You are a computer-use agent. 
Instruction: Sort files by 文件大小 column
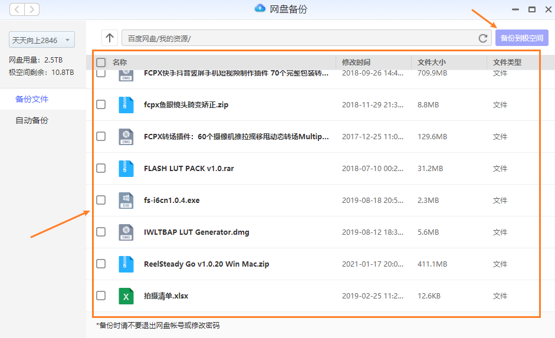[x=432, y=63]
